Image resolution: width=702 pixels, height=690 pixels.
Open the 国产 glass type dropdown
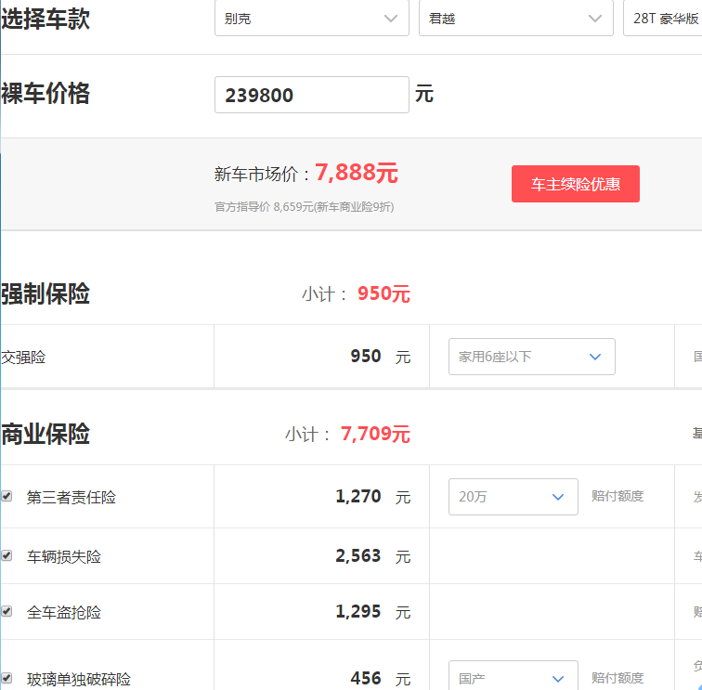(x=513, y=676)
